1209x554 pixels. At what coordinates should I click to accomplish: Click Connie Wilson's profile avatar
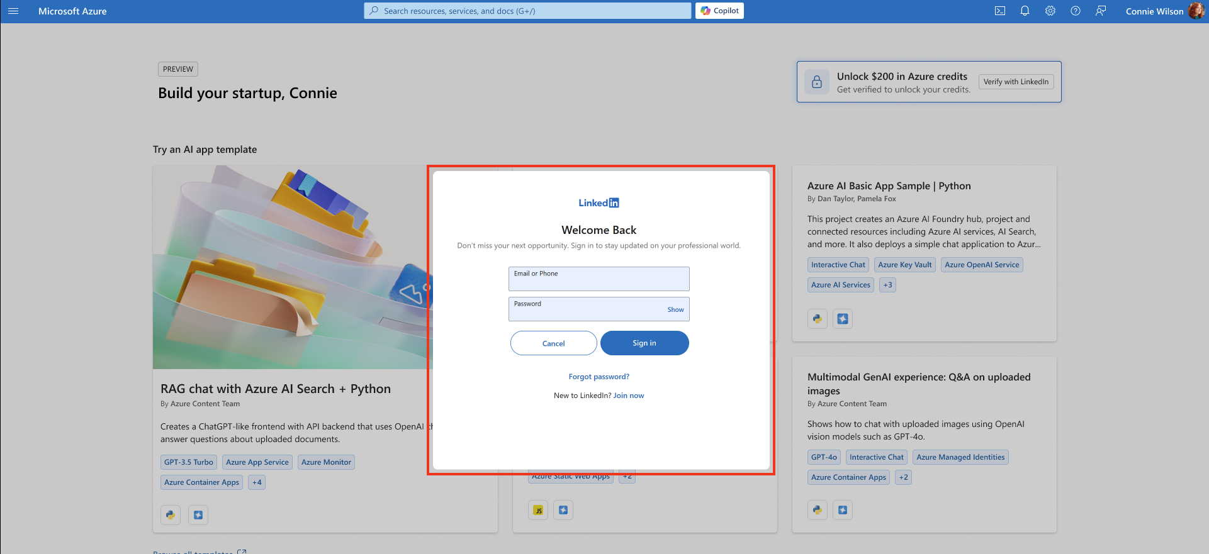point(1196,11)
